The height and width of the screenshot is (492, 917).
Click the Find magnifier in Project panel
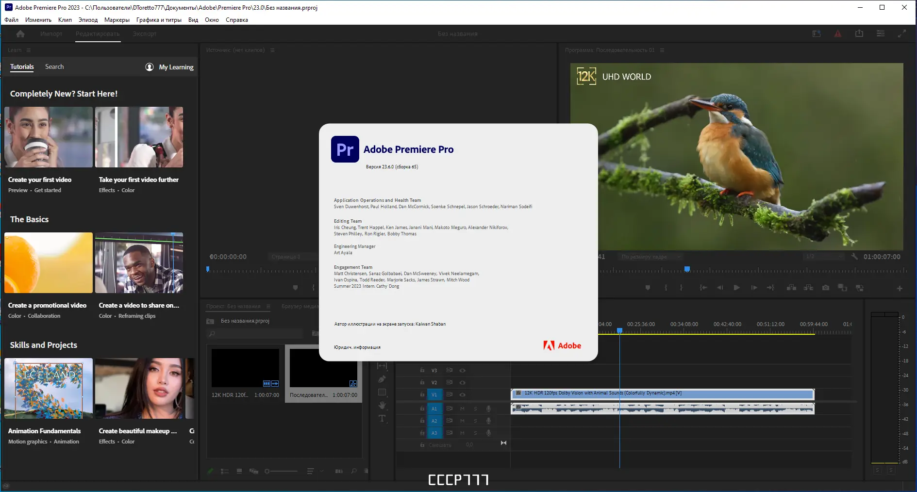click(354, 471)
